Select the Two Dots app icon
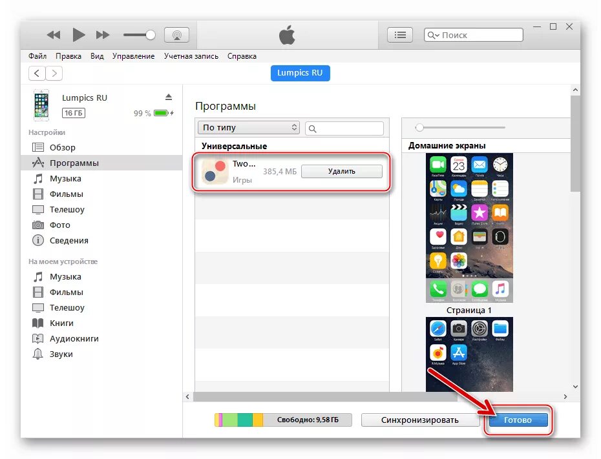The height and width of the screenshot is (459, 601). point(215,172)
